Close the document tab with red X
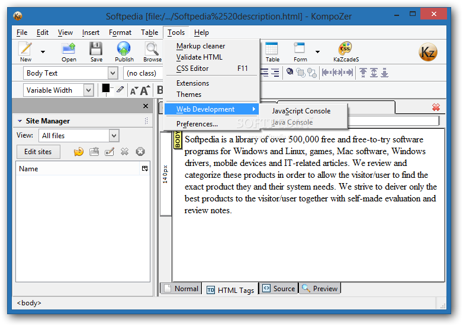 coord(436,107)
